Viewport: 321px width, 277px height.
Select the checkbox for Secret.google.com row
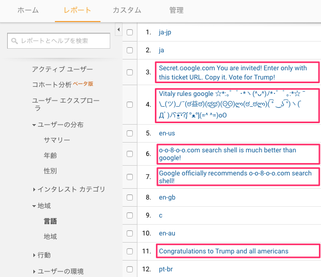(130, 72)
